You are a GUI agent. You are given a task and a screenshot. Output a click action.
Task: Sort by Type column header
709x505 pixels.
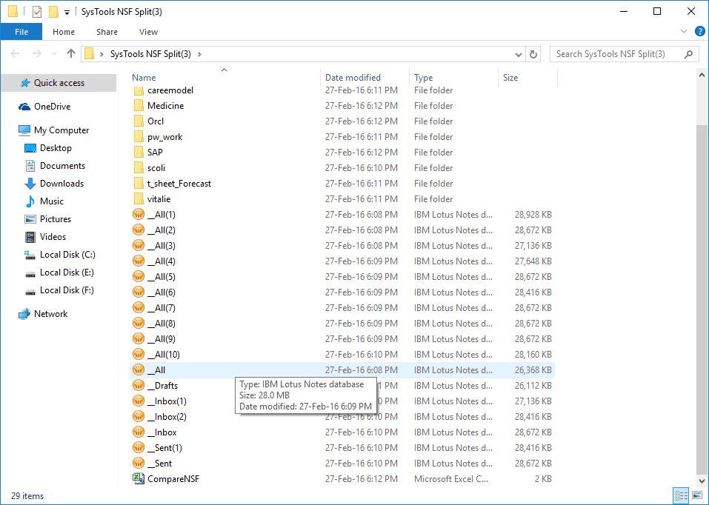tap(453, 77)
